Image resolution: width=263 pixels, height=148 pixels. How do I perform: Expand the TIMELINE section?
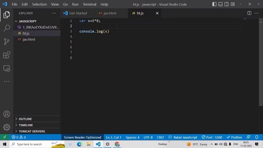point(37,125)
